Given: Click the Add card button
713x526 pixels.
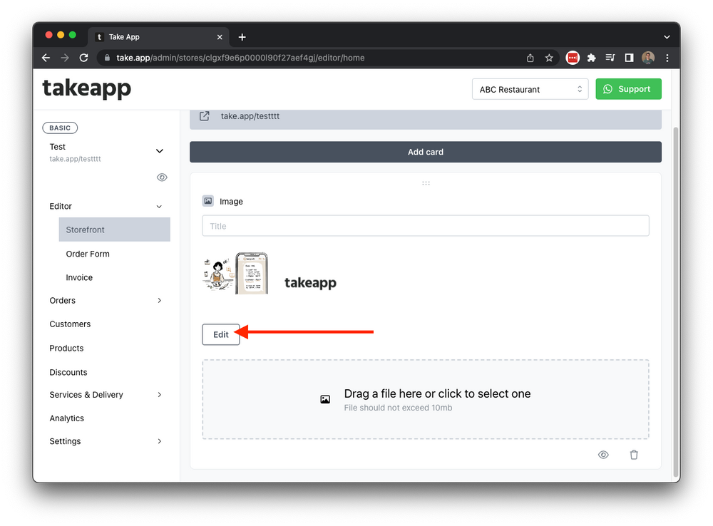Looking at the screenshot, I should [425, 152].
